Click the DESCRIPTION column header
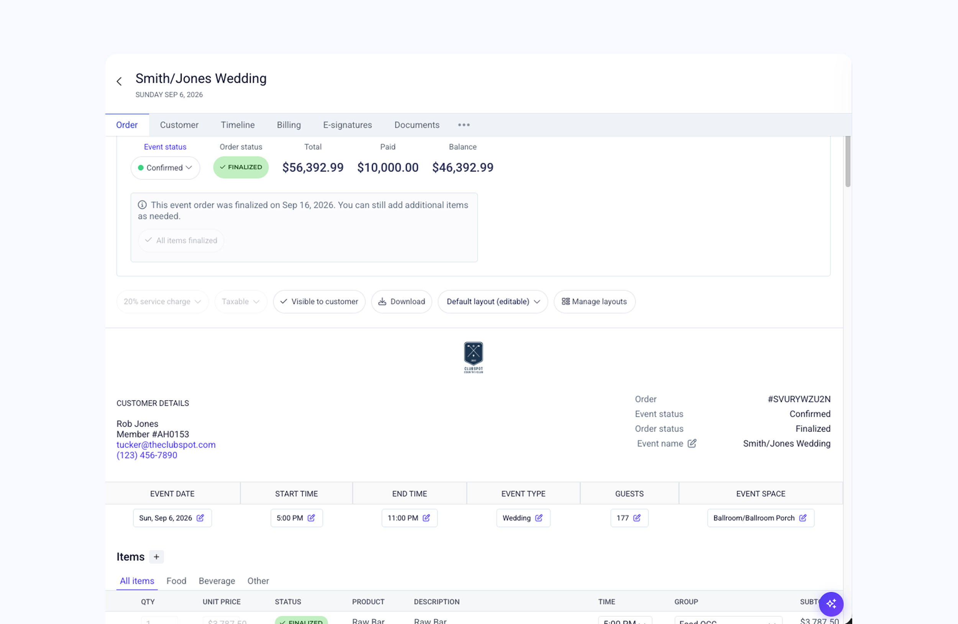 point(436,602)
